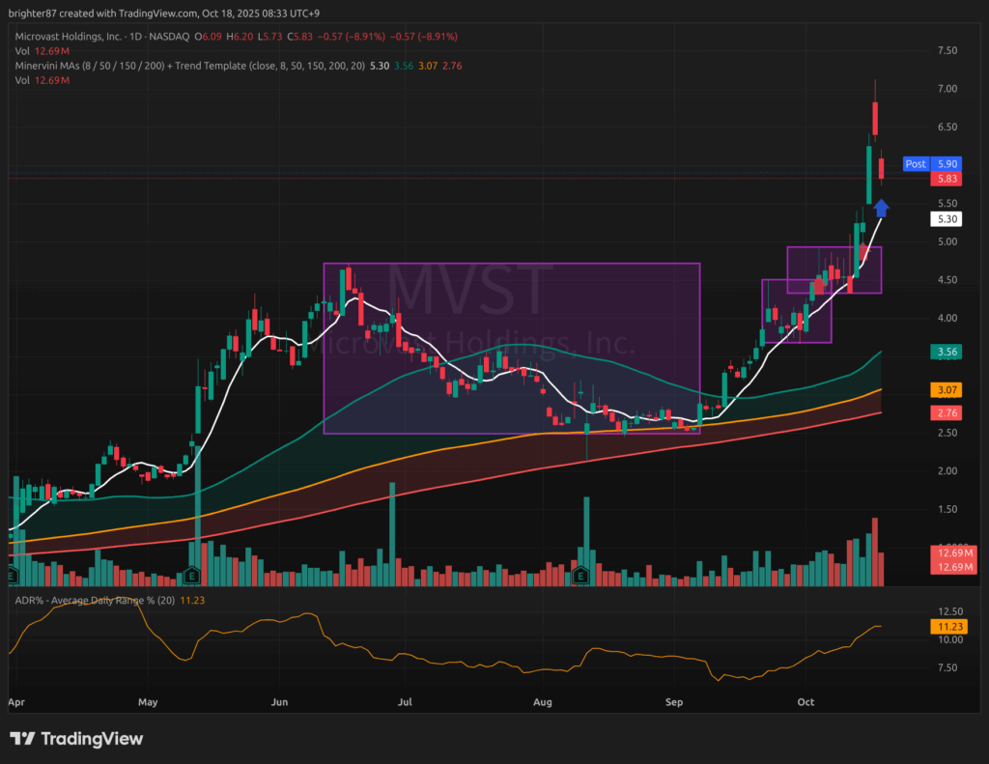Click the orange 3.07 moving average label

click(947, 390)
